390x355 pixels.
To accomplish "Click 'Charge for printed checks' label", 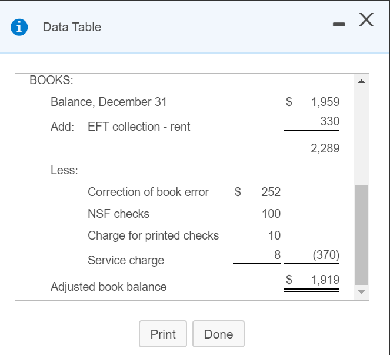I will 153,235.
